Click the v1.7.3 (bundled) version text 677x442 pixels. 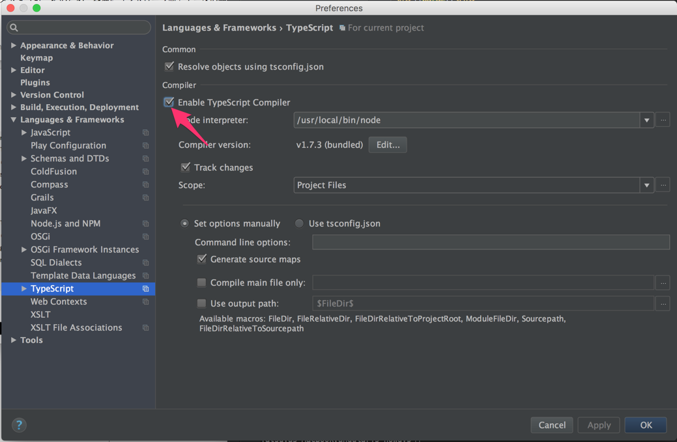[330, 145]
